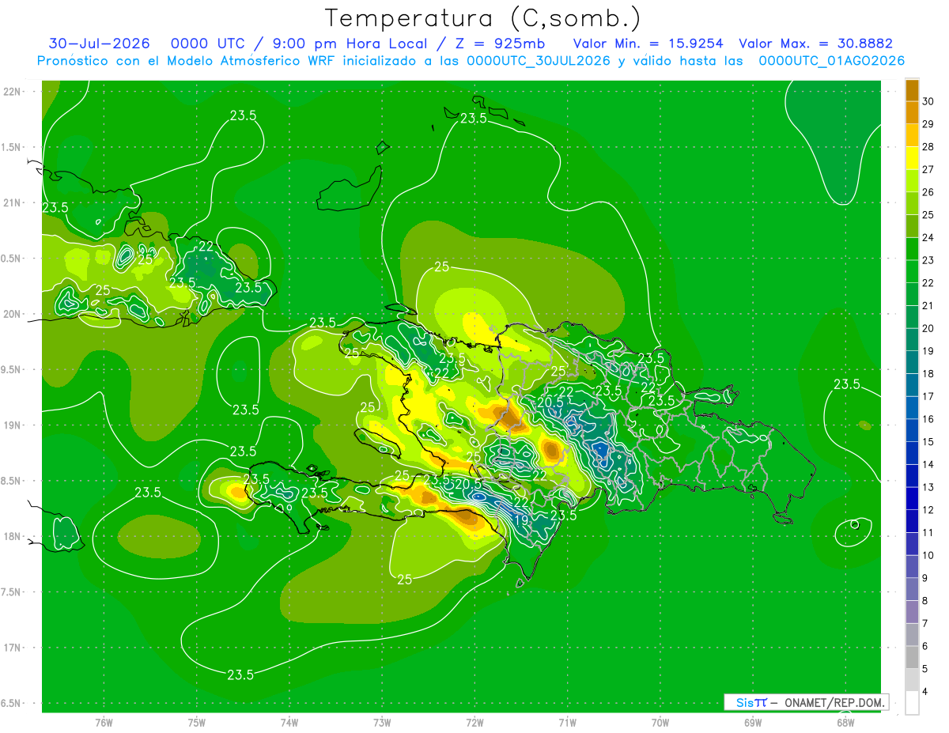
Task: Click the title "Temperatura (C,somb.)"
Action: click(x=482, y=18)
